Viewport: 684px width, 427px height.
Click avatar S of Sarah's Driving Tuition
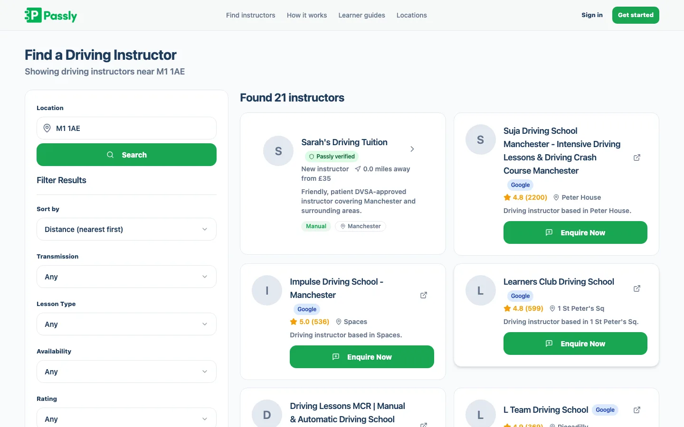click(278, 151)
